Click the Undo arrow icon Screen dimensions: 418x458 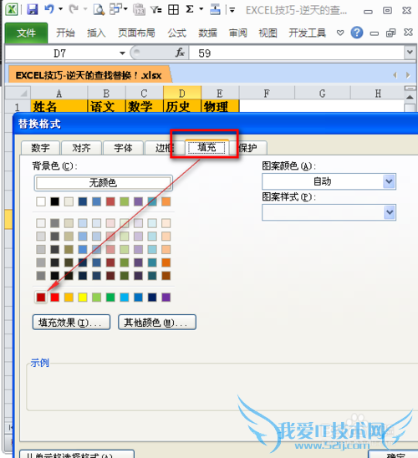point(49,9)
